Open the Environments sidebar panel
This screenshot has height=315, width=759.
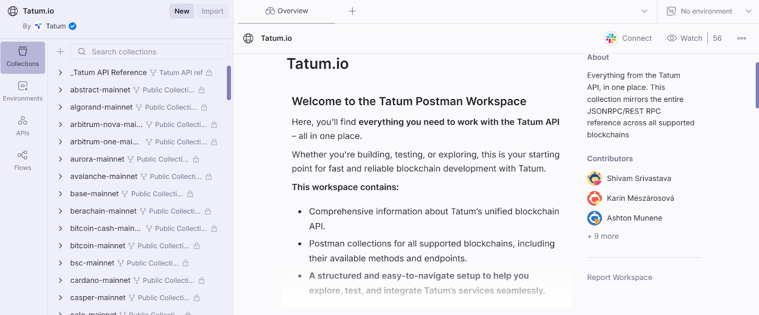23,91
